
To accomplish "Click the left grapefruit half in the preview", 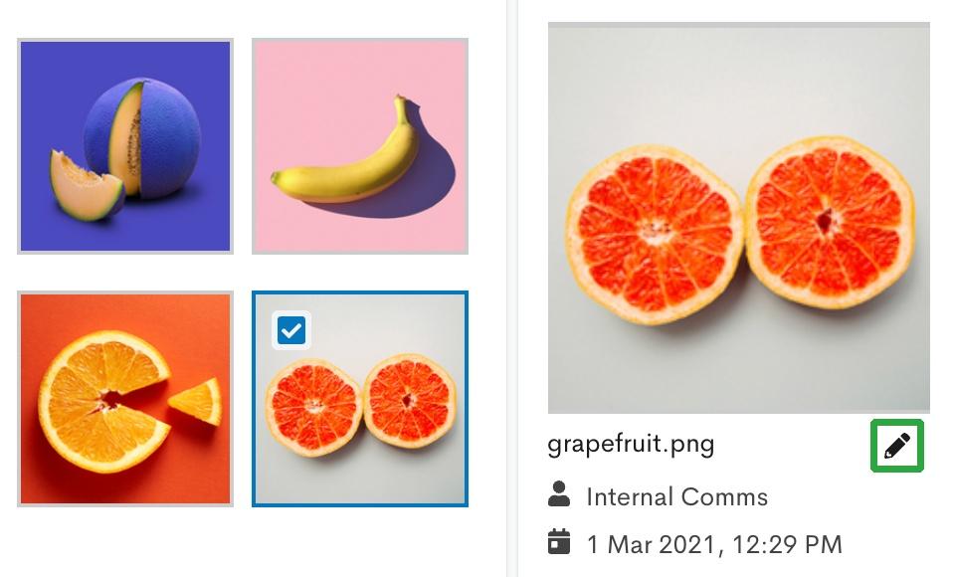I will pyautogui.click(x=655, y=234).
